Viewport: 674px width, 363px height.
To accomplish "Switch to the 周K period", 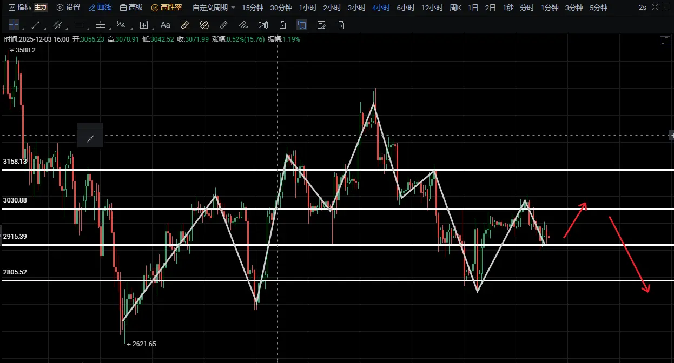I will click(455, 8).
